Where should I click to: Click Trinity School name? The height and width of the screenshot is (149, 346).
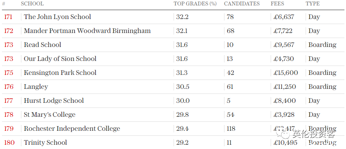click(x=45, y=143)
